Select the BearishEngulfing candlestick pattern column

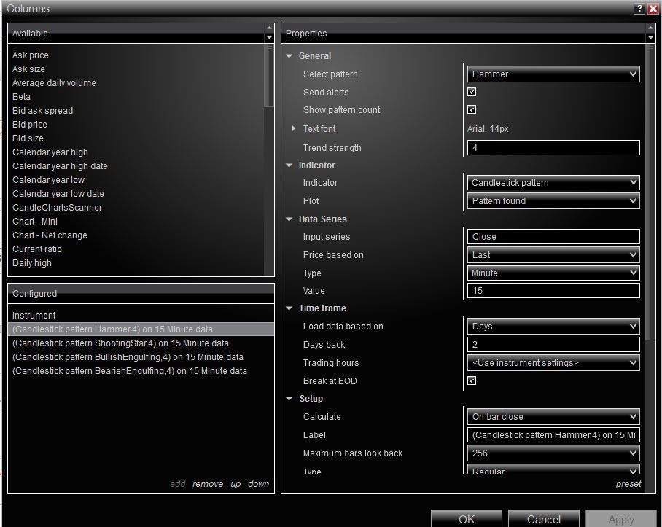pos(141,371)
